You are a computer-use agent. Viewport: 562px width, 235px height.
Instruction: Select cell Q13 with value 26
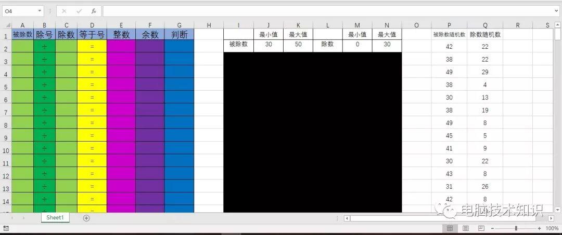(x=485, y=186)
